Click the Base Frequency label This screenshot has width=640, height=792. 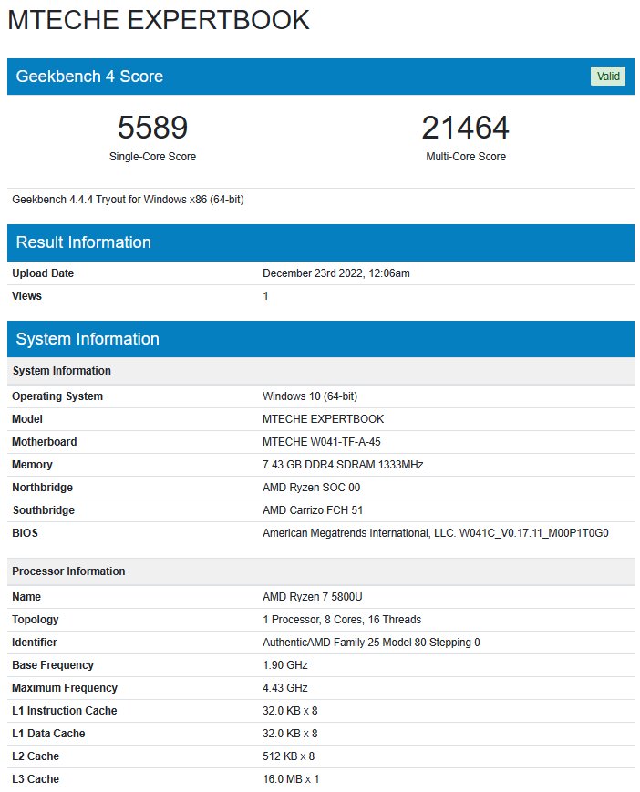pos(53,664)
